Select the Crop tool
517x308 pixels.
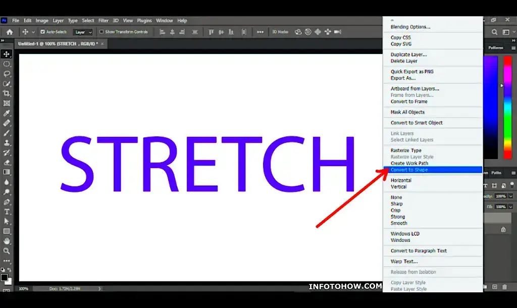click(7, 93)
